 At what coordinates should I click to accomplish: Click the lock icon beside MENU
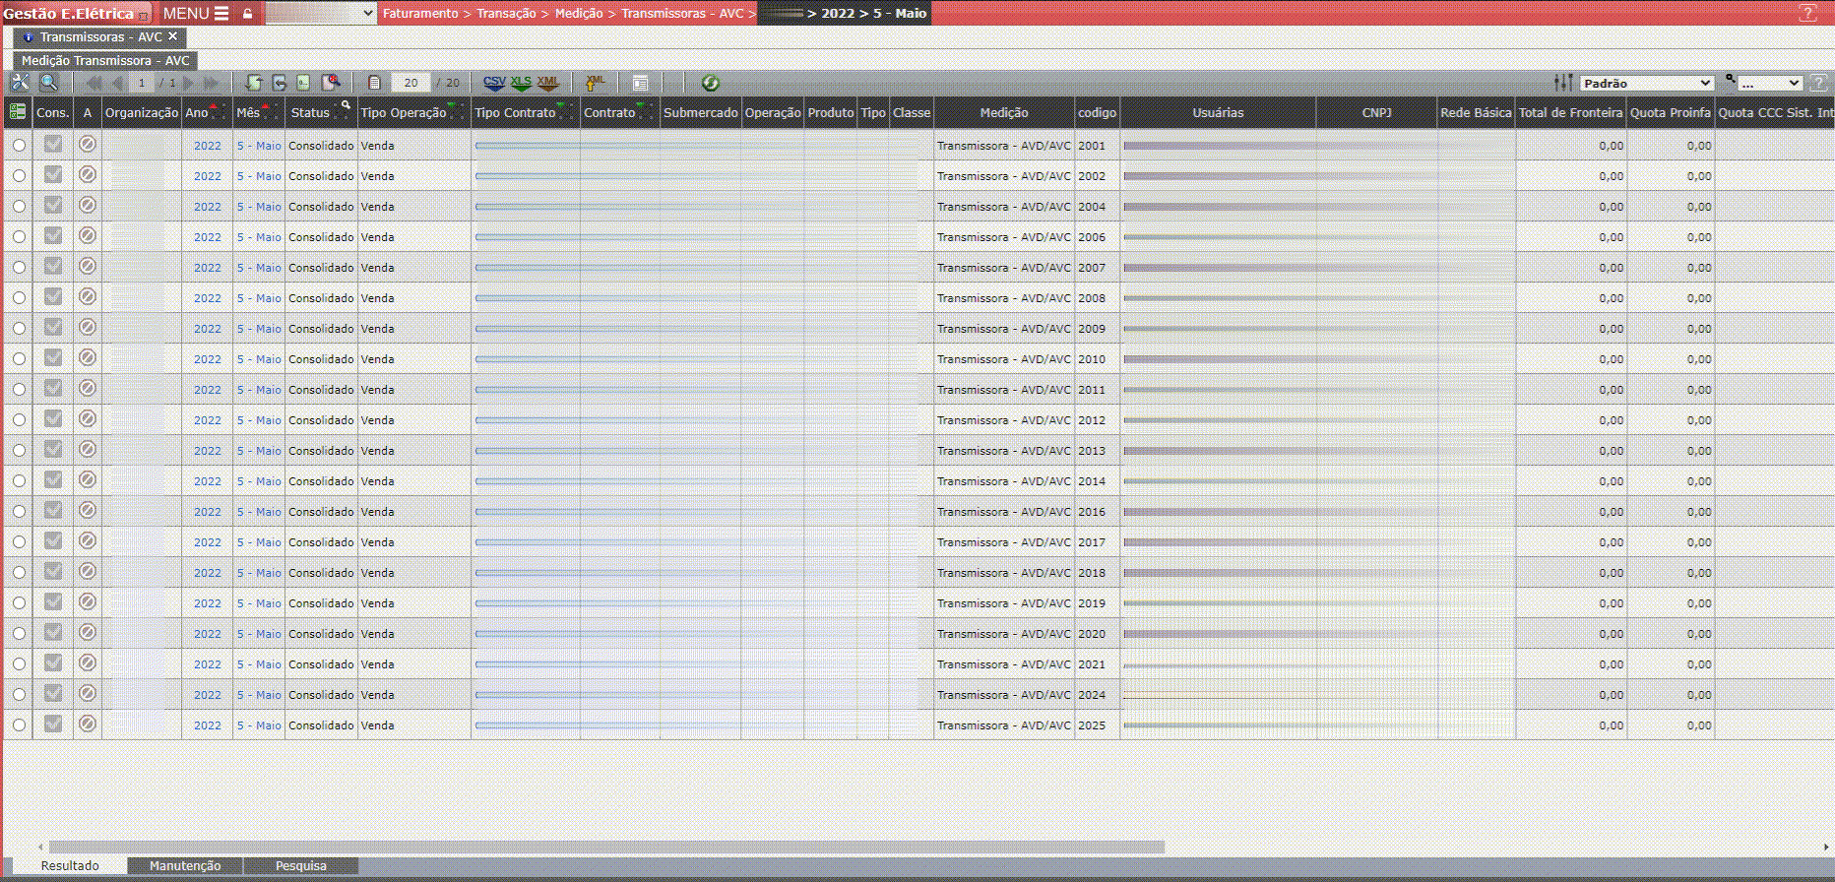click(x=248, y=14)
